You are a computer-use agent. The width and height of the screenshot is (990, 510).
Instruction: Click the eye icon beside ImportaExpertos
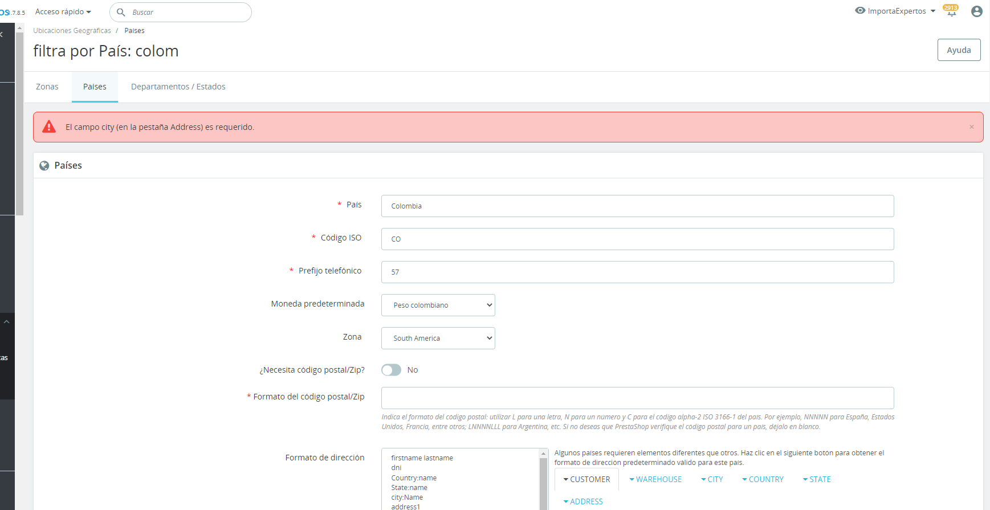point(860,11)
